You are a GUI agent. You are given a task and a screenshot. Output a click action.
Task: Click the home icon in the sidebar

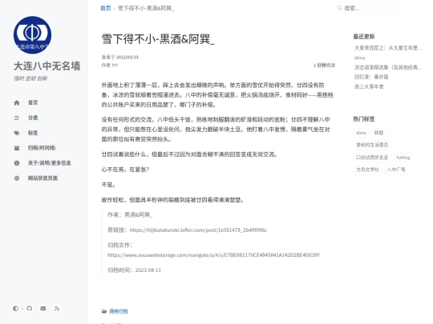click(17, 102)
